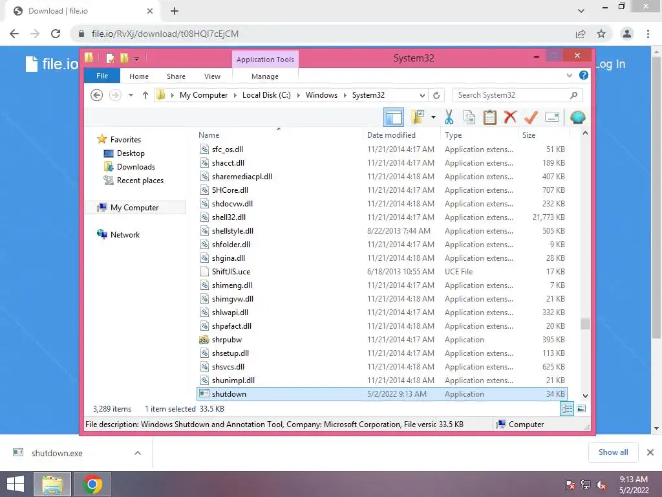Image resolution: width=662 pixels, height=497 pixels.
Task: Click Chrome share page icon
Action: [581, 34]
